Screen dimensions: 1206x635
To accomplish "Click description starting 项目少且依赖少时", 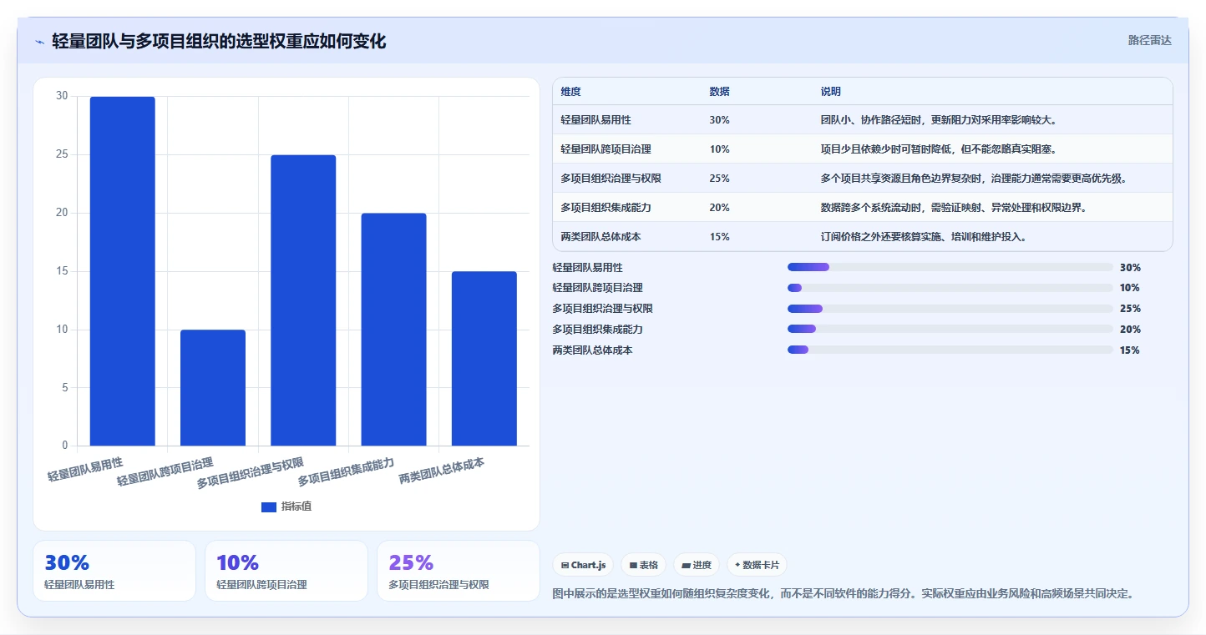I will (940, 149).
